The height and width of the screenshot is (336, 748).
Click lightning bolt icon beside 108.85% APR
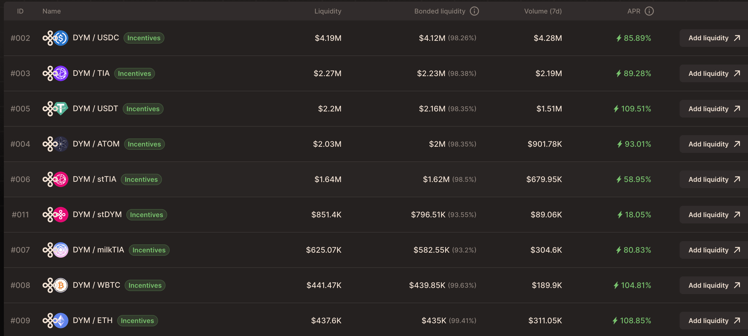[615, 320]
